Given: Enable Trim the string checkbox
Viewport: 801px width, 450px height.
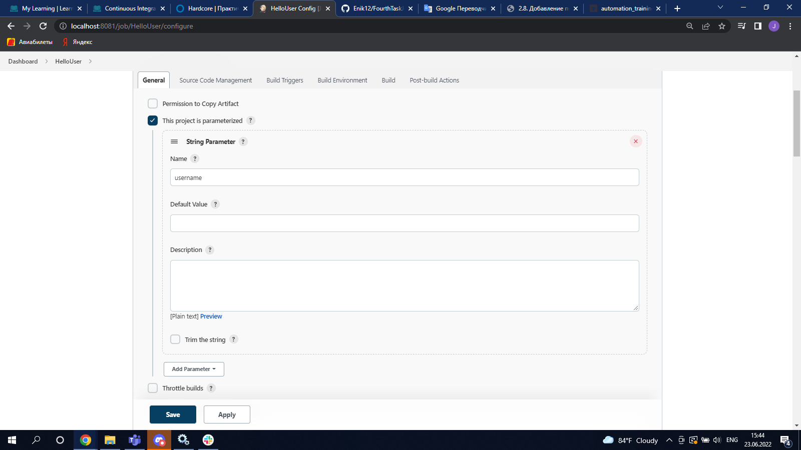Looking at the screenshot, I should click(175, 339).
